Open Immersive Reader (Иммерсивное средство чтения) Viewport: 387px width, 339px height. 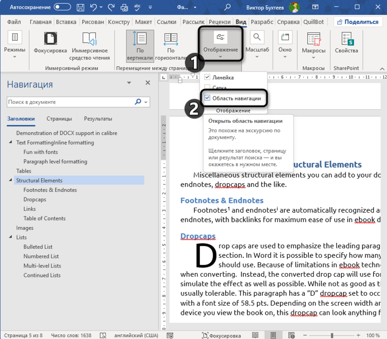point(90,46)
